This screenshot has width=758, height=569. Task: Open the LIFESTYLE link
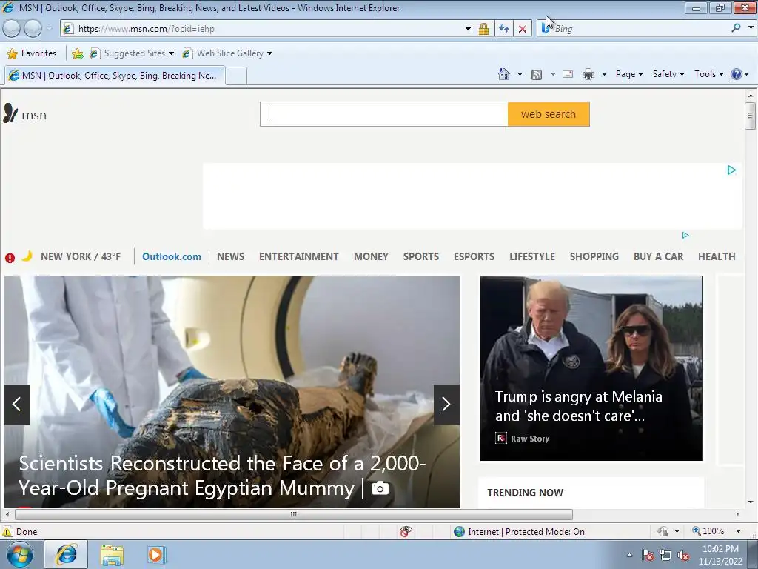(x=532, y=256)
